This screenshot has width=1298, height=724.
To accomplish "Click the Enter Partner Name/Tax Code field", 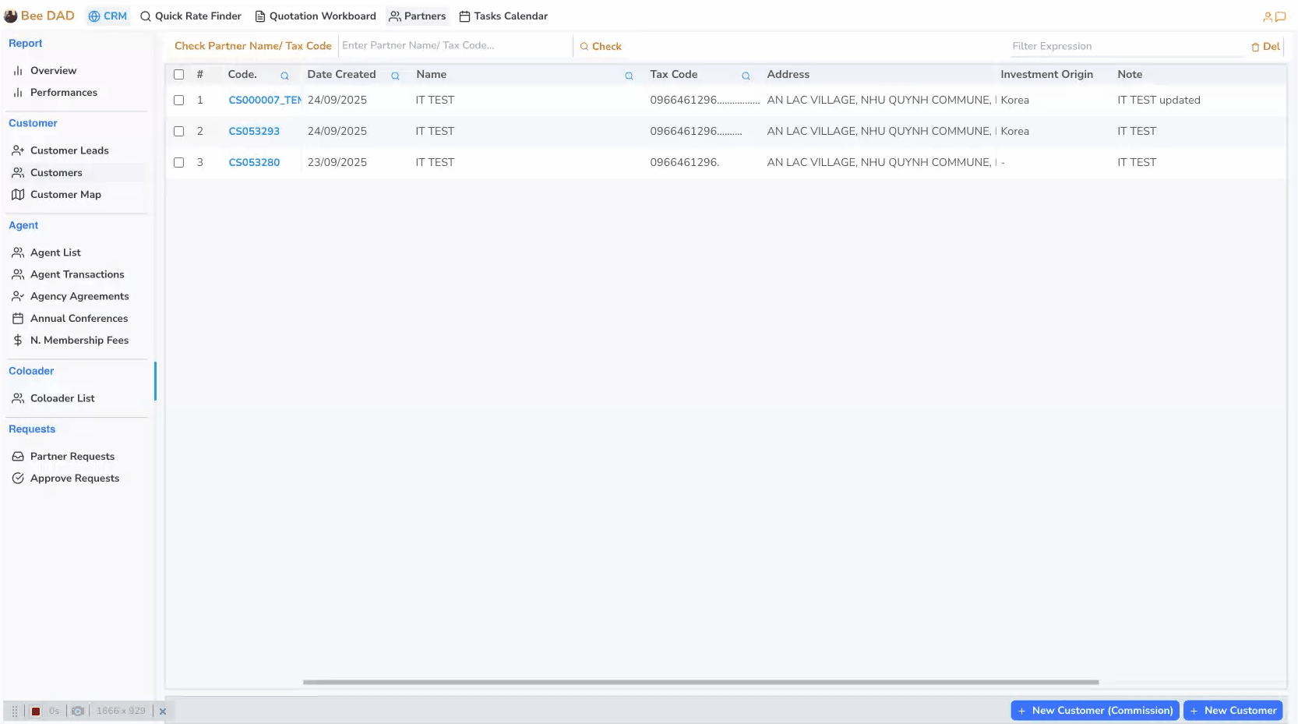I will [x=453, y=46].
